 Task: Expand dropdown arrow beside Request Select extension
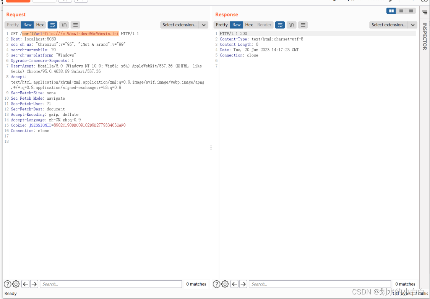click(203, 25)
